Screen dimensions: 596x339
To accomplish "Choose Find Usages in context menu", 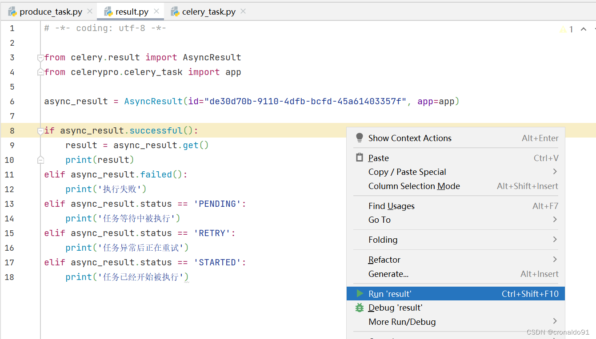I will (x=456, y=206).
